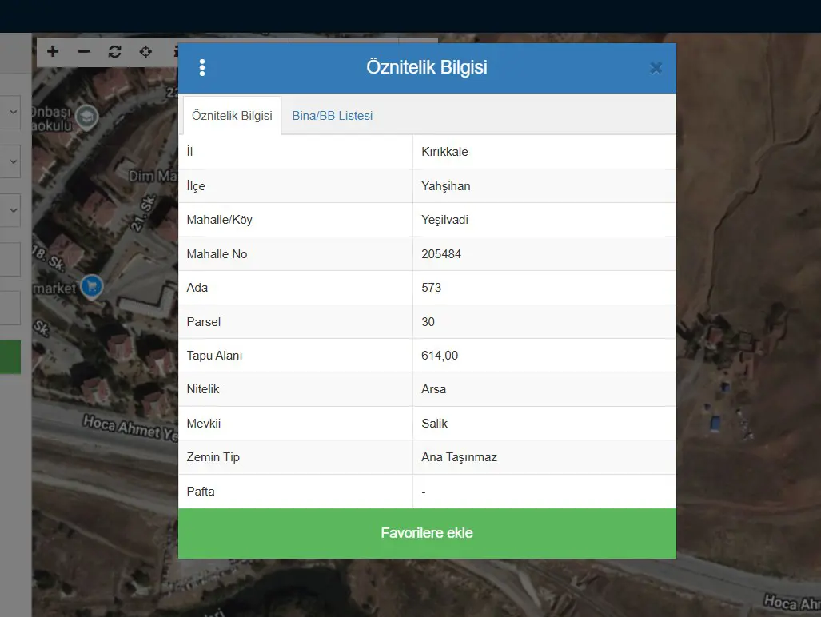The height and width of the screenshot is (617, 821).
Task: Click the blue market cart marker on map
Action: coord(92,286)
